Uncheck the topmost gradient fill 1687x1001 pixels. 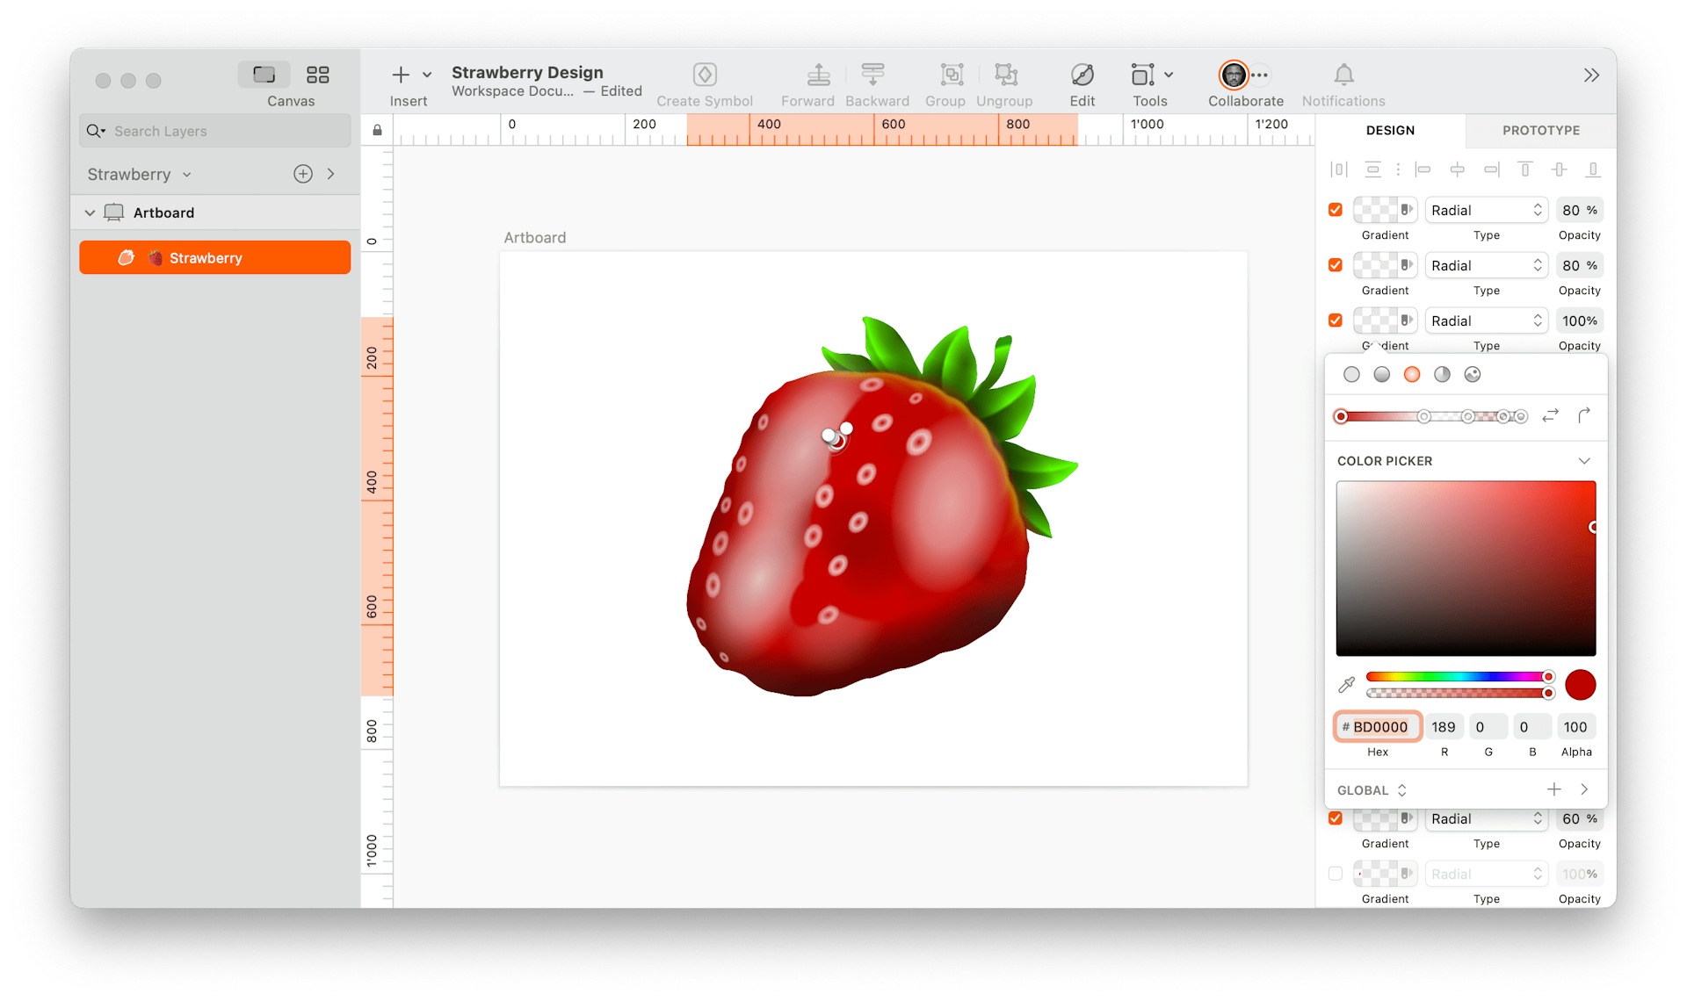point(1335,209)
